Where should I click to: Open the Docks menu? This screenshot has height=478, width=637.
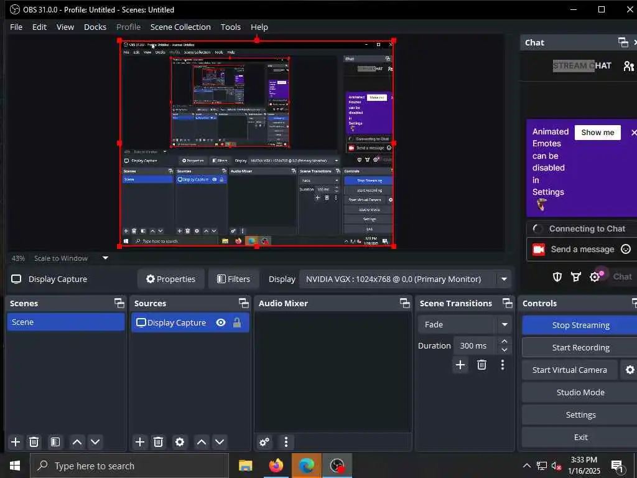point(95,27)
